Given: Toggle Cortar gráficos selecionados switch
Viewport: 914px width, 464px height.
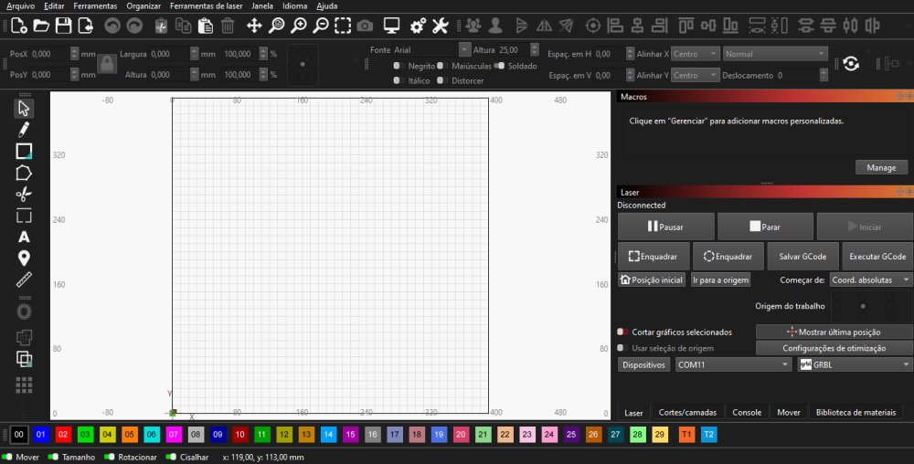Looking at the screenshot, I should click(x=622, y=332).
